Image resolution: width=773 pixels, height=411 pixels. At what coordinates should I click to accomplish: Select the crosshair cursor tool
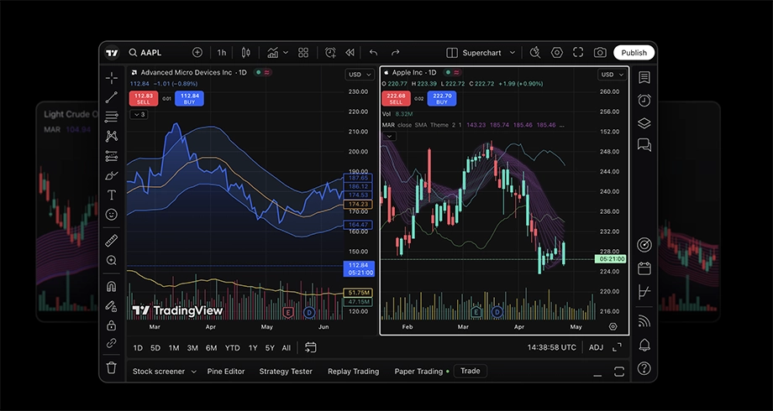point(112,78)
